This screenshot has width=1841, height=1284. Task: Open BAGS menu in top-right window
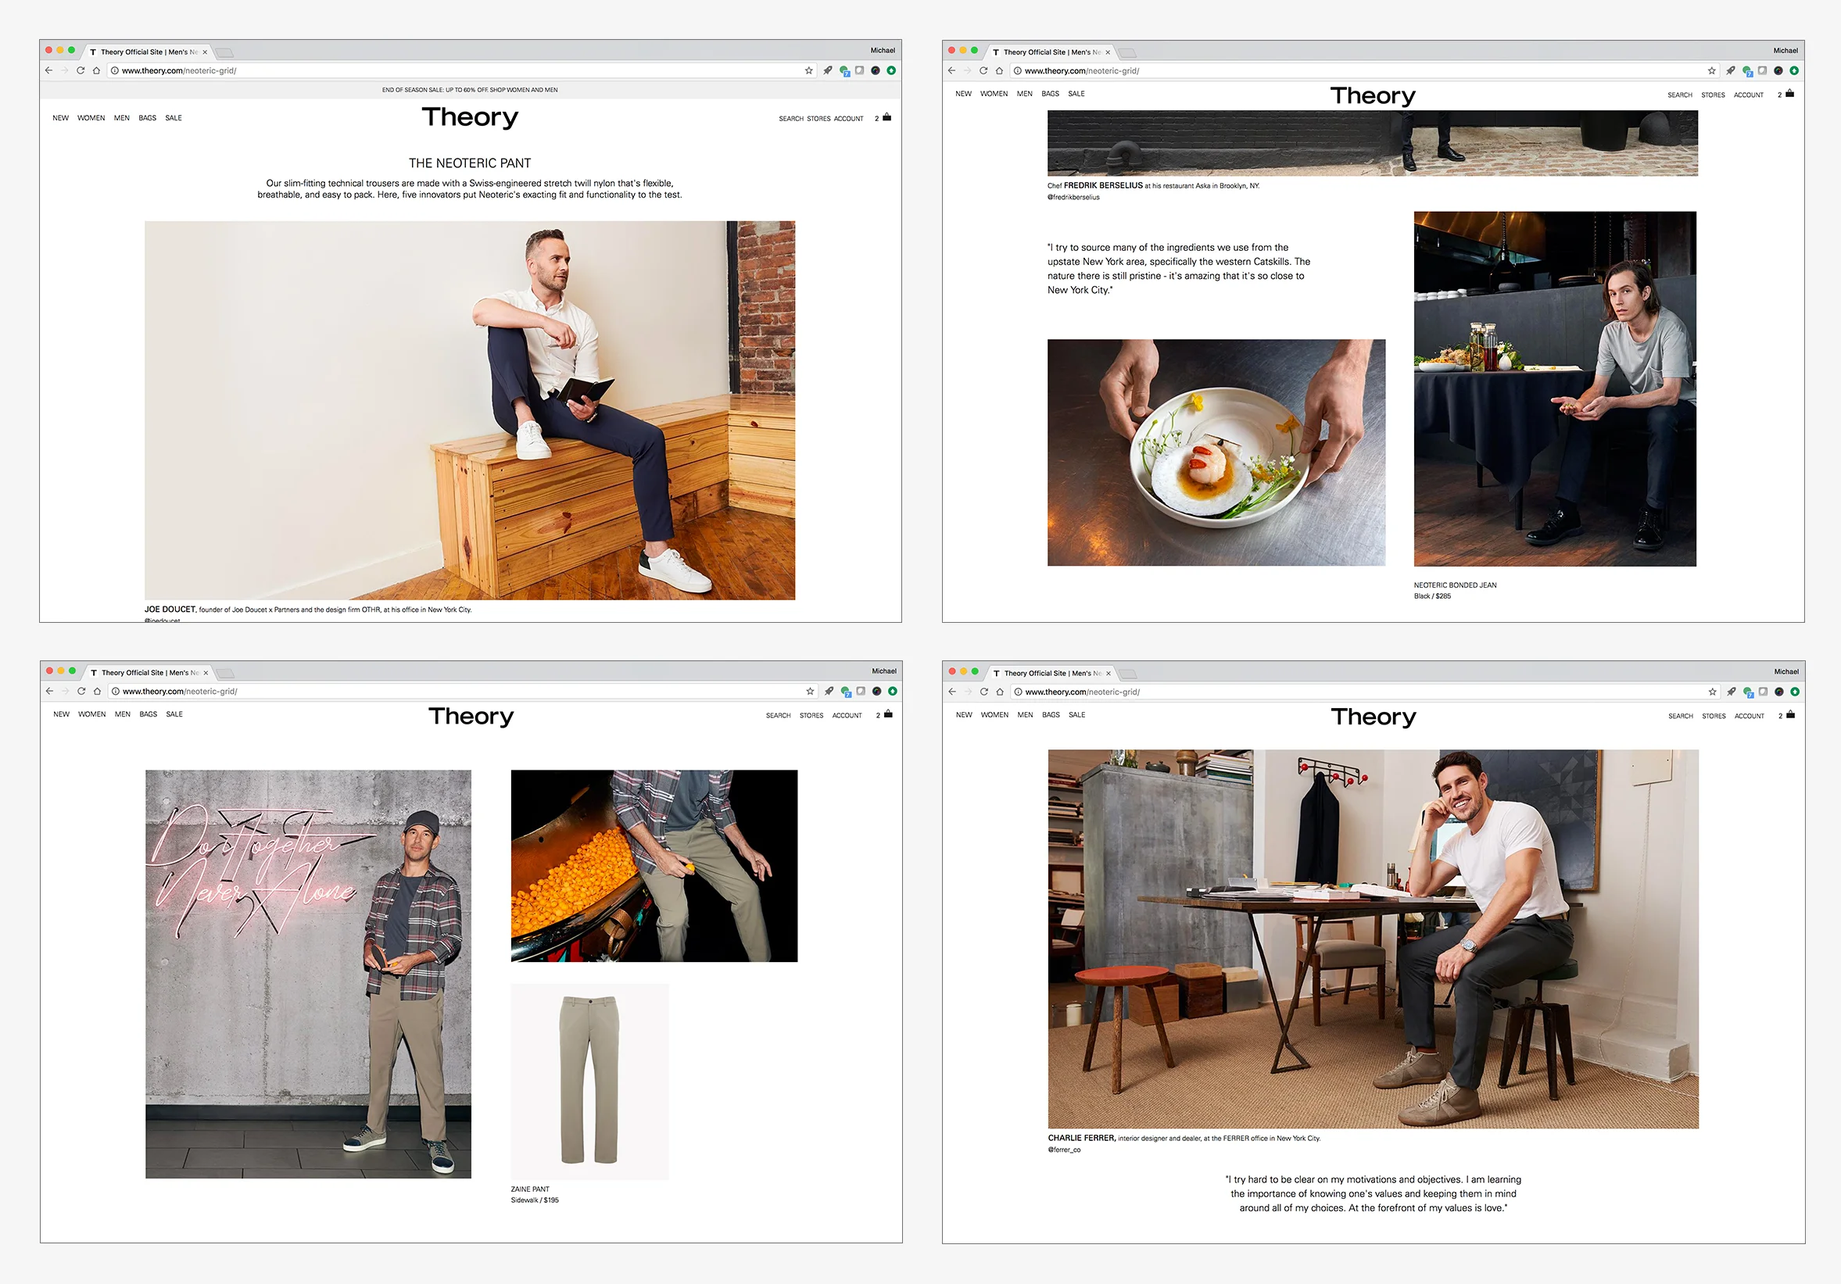(x=1051, y=94)
